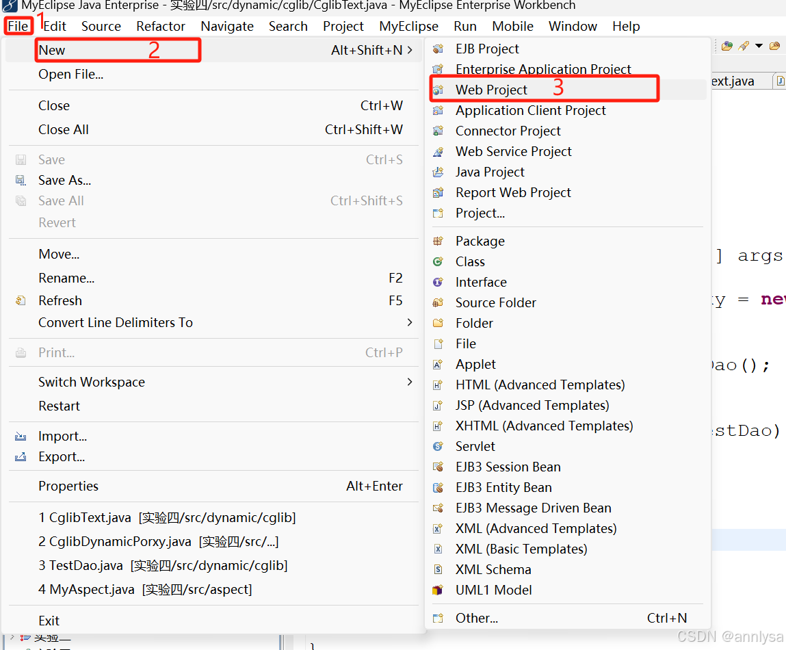Open the Source menu
Viewport: 786px width, 650px height.
(101, 26)
